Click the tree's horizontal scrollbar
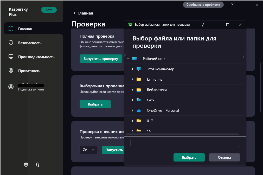 [183, 134]
